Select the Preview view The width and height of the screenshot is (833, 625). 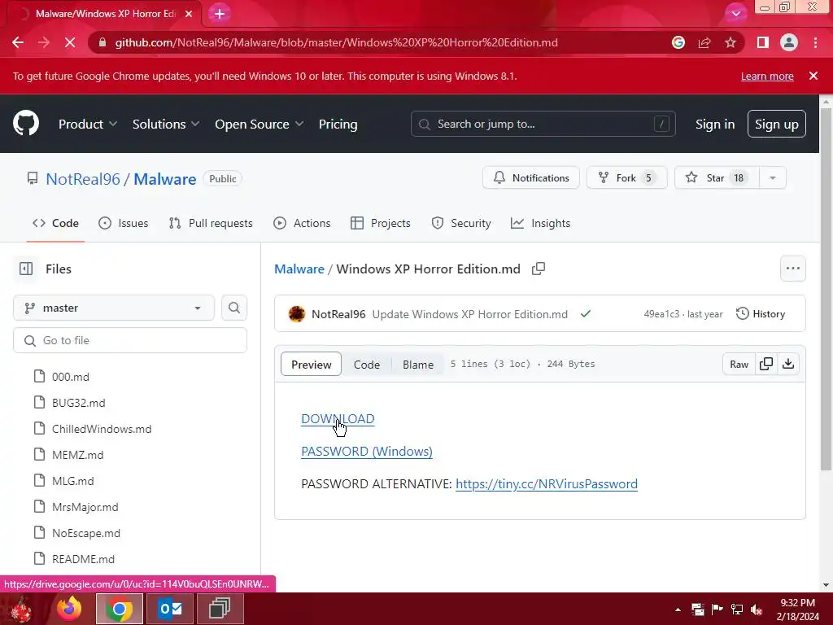311,364
